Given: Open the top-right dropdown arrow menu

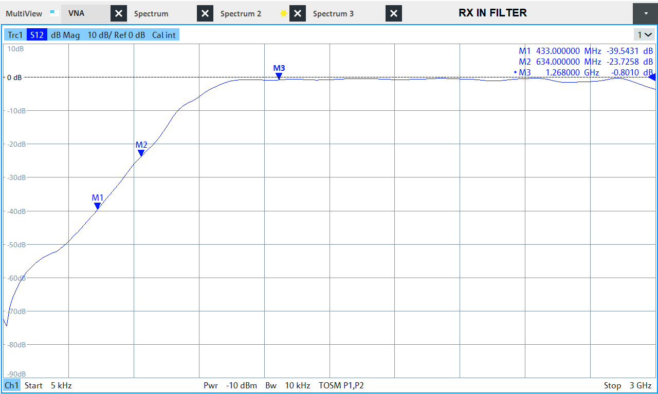Looking at the screenshot, I should coord(645,14).
